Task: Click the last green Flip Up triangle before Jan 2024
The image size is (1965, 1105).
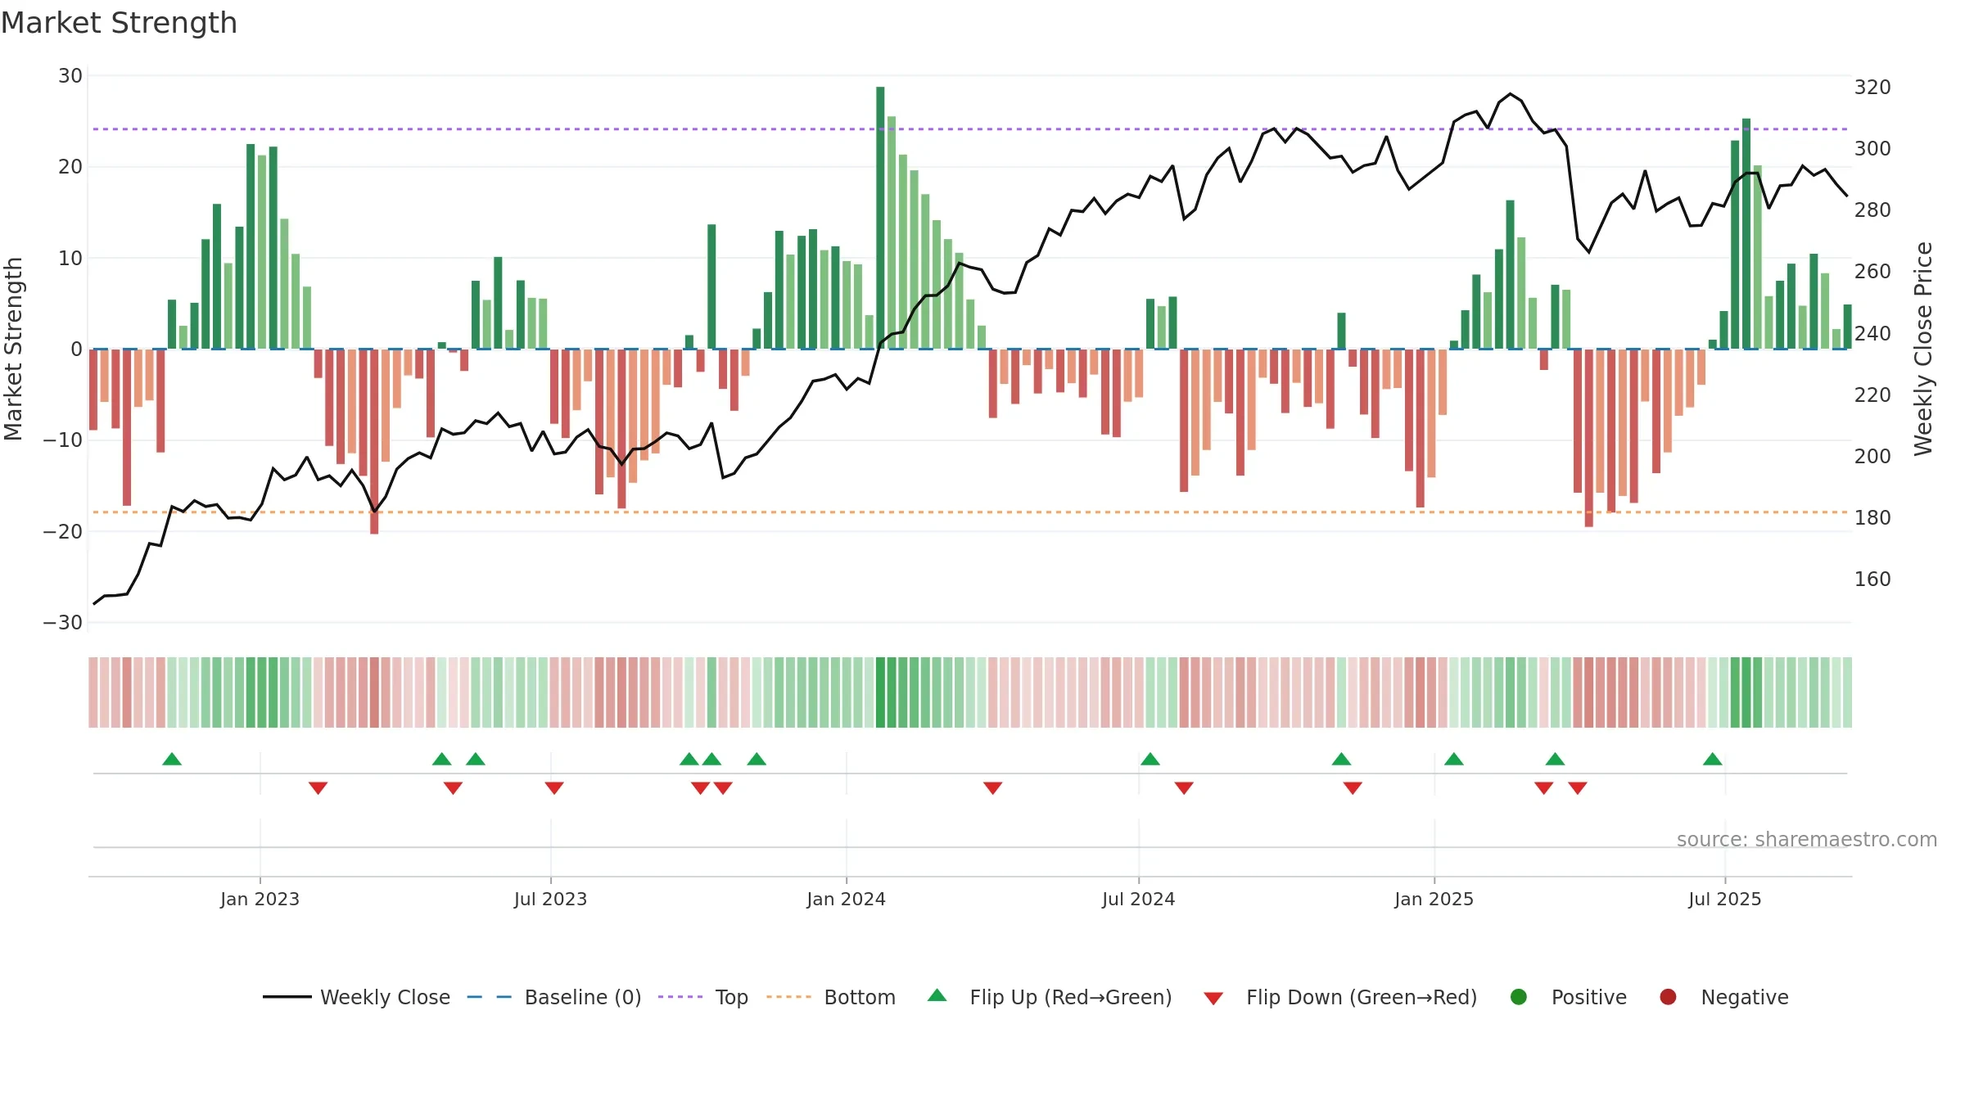Action: [757, 759]
